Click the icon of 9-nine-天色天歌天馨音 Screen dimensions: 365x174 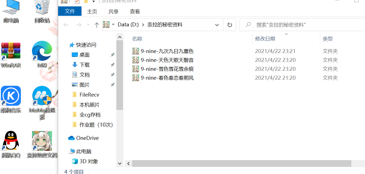click(135, 60)
